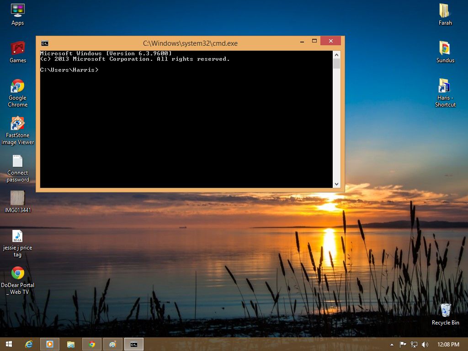Show hidden tray icons arrow
468x351 pixels.
(392, 345)
